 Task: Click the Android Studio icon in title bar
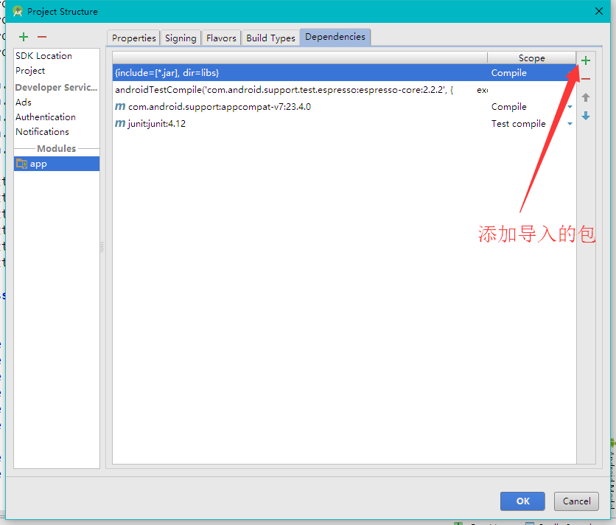[17, 11]
